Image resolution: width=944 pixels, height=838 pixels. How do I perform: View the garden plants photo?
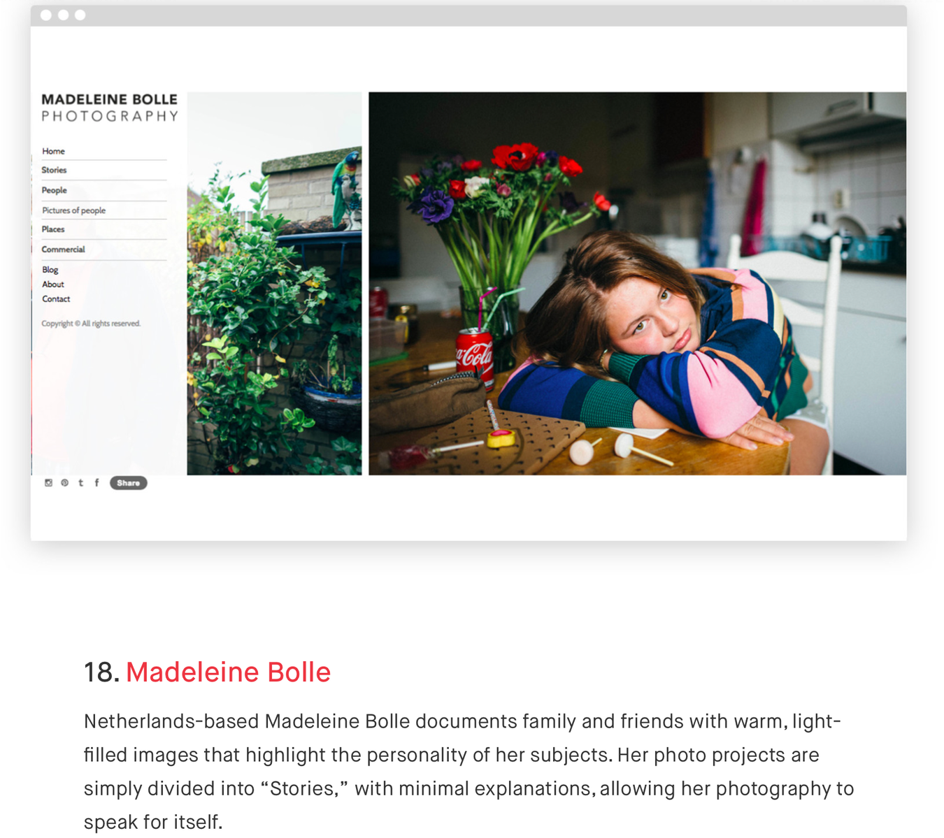[x=274, y=284]
